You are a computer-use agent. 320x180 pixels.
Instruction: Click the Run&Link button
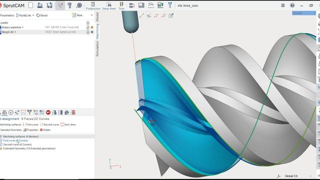point(23,15)
